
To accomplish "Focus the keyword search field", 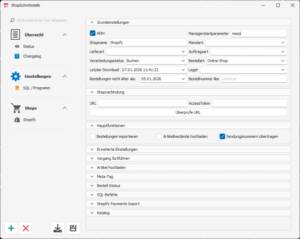I will click(x=42, y=20).
